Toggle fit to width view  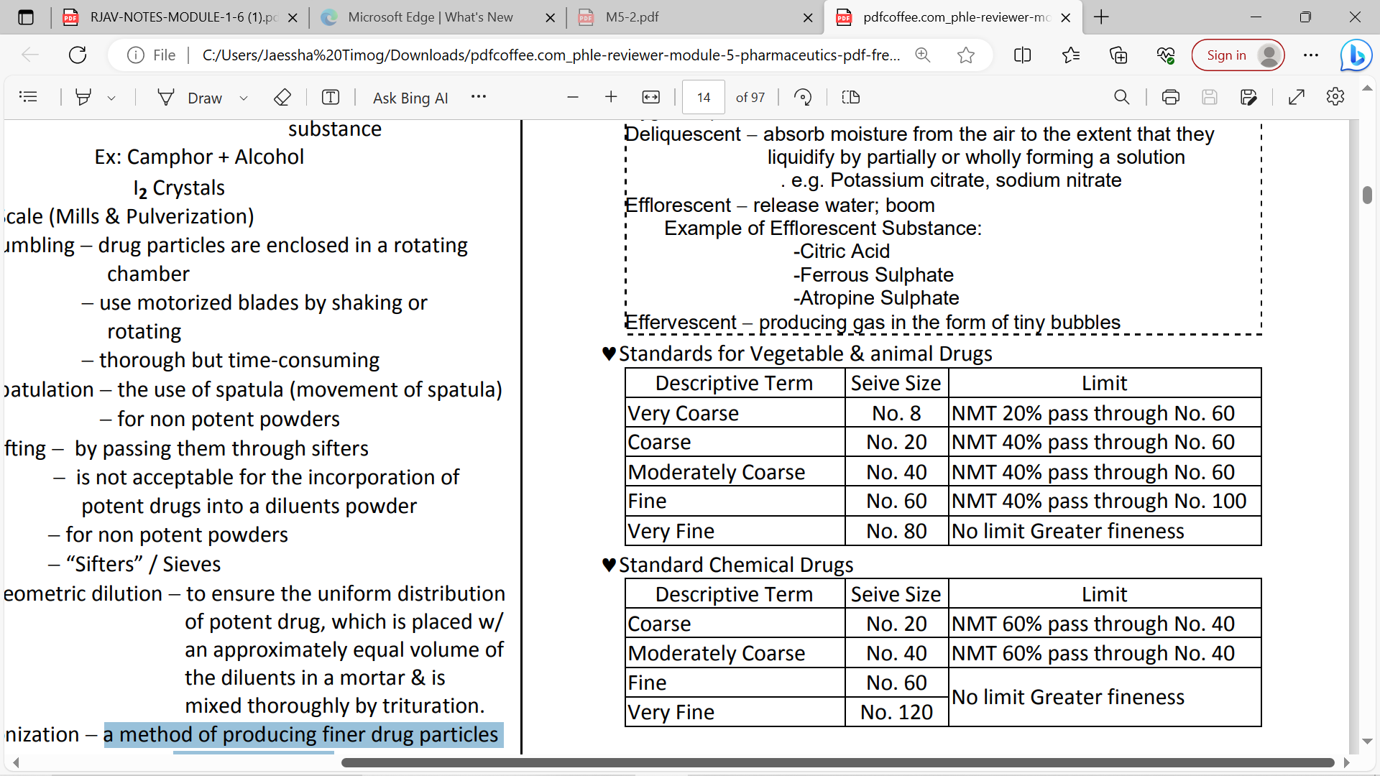651,97
